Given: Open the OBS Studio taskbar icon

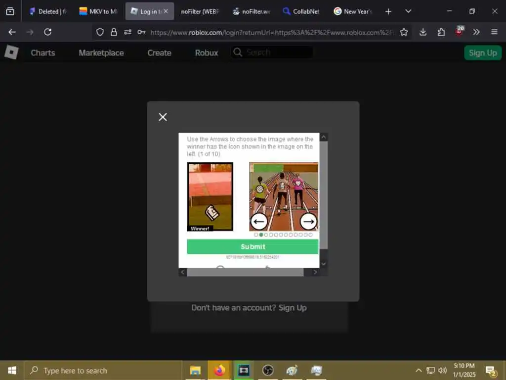Looking at the screenshot, I should (x=268, y=370).
